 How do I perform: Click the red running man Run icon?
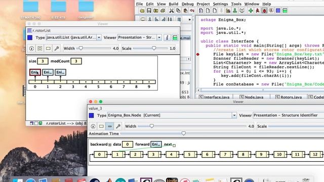258,11
